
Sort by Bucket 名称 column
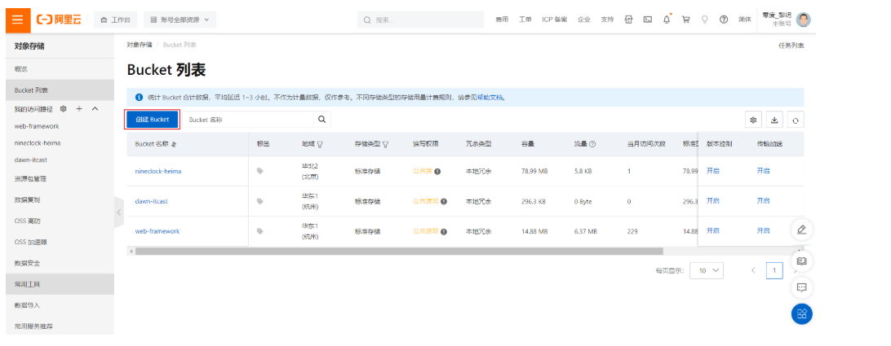174,145
